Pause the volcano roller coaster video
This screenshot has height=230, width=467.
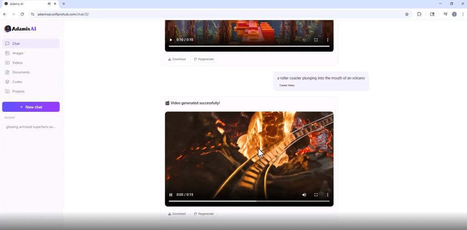point(171,195)
